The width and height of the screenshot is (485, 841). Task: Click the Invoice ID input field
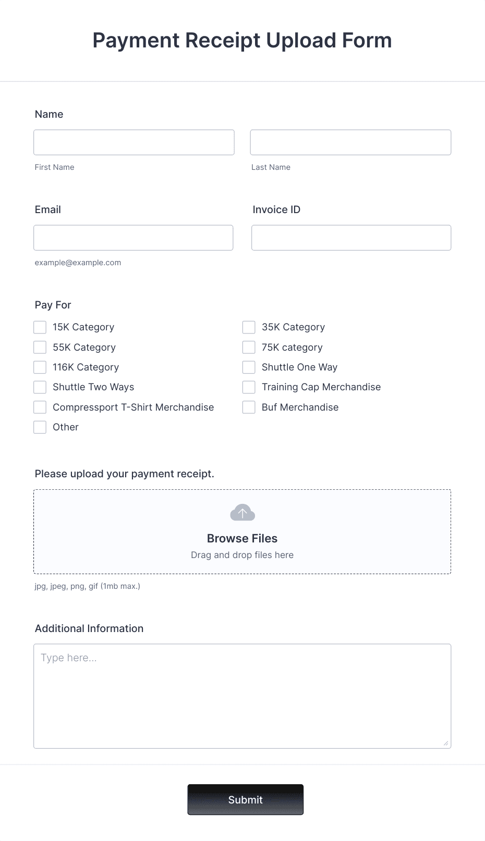tap(350, 237)
